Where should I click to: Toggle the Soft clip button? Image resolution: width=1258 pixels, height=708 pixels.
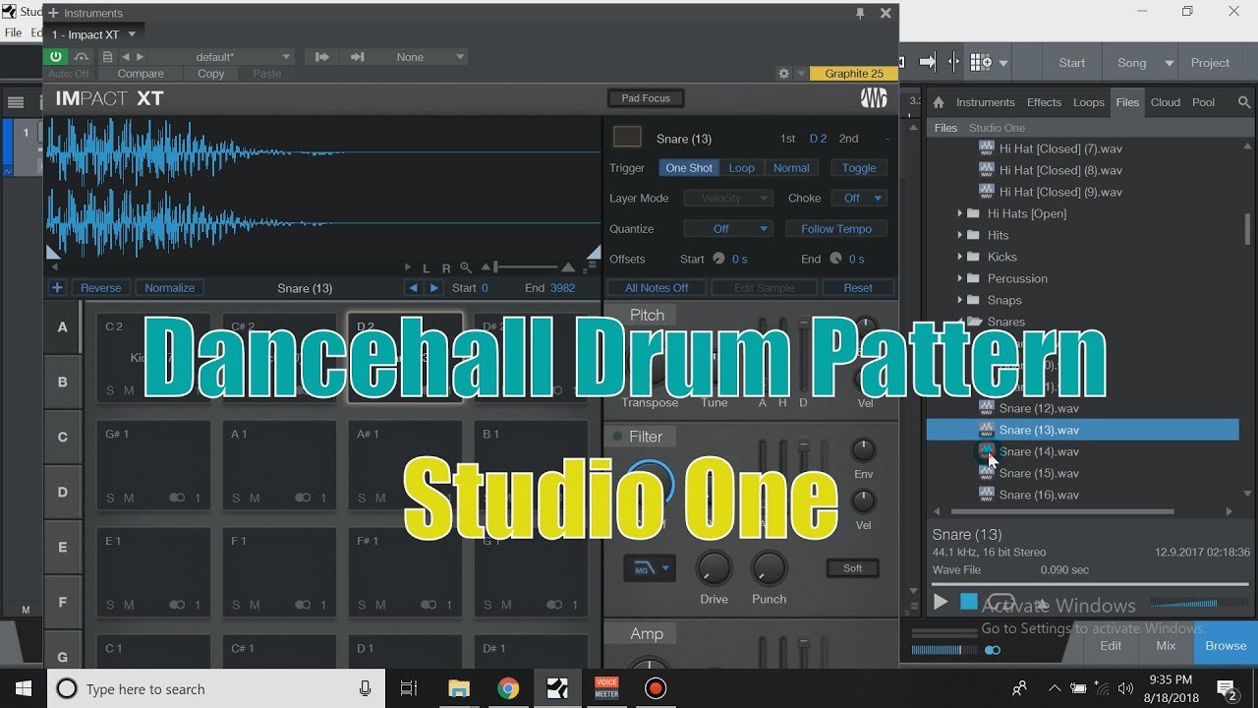pyautogui.click(x=852, y=568)
